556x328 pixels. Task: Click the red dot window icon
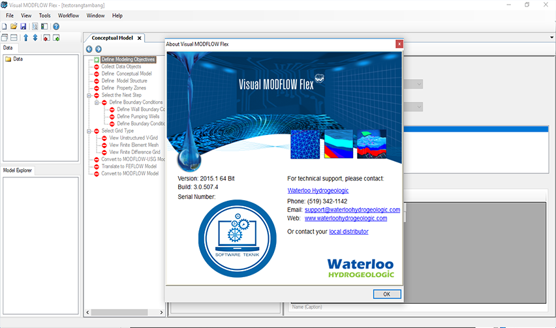click(46, 38)
